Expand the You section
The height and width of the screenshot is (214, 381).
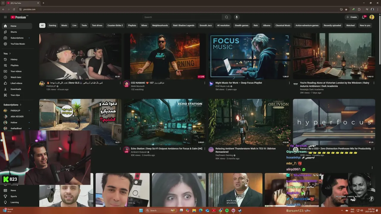(x=7, y=53)
